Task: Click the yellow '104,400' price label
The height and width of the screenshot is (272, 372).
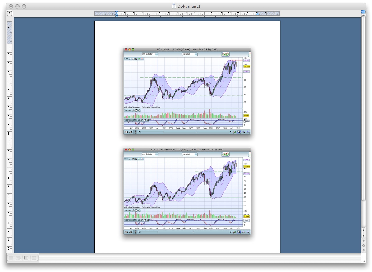Action: tap(247, 167)
